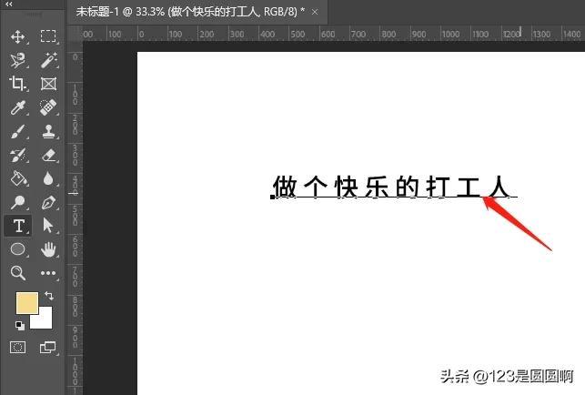Viewport: 585px width, 395px height.
Task: Select the Frame tool
Action: [48, 84]
